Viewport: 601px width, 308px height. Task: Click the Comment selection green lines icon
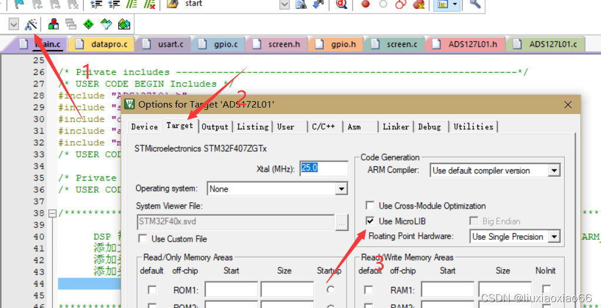click(131, 4)
